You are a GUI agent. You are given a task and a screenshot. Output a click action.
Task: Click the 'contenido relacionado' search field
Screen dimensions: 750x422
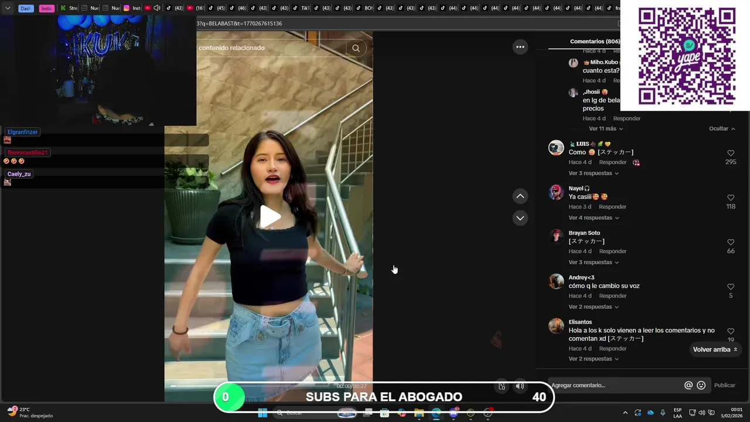click(271, 48)
